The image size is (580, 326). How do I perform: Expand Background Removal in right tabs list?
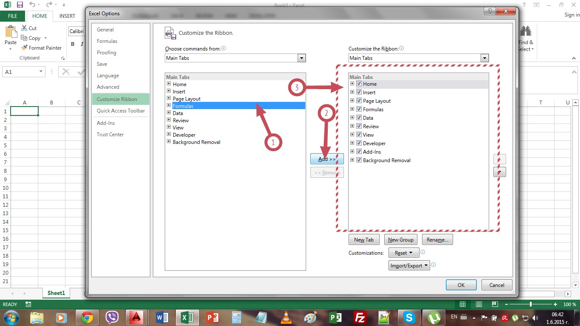(x=352, y=160)
